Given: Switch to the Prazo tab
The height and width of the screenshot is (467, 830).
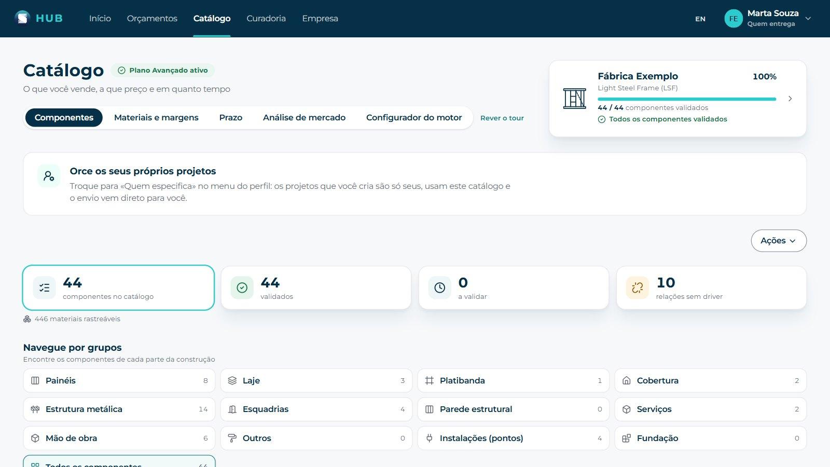Looking at the screenshot, I should pyautogui.click(x=231, y=118).
